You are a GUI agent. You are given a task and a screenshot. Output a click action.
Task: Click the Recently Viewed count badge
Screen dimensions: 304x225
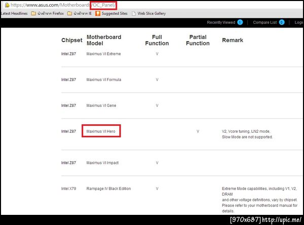[x=240, y=22]
